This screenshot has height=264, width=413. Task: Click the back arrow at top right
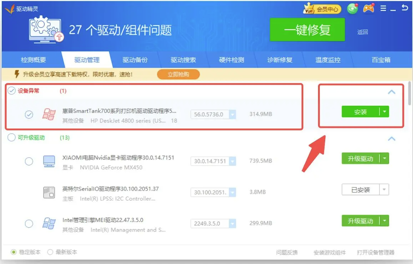point(404,9)
